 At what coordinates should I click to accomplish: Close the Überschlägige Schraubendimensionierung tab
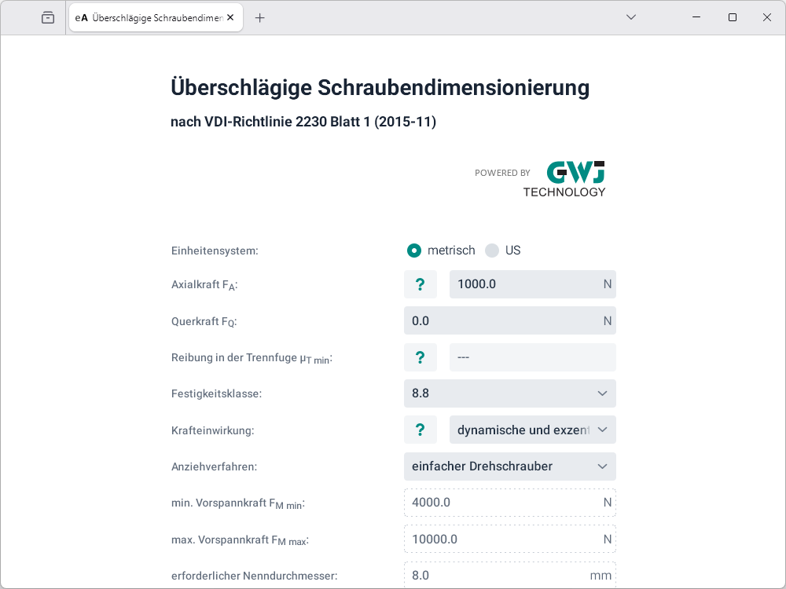[x=230, y=17]
